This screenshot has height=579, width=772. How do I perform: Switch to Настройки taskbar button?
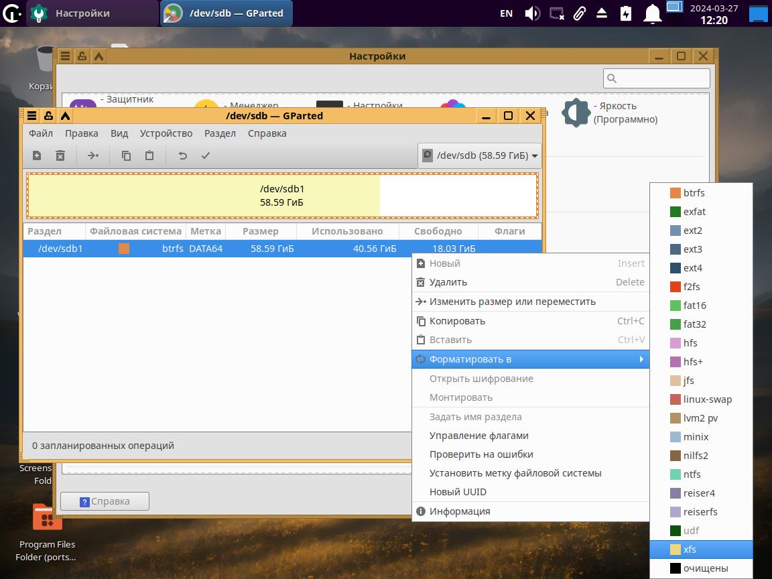tap(93, 13)
